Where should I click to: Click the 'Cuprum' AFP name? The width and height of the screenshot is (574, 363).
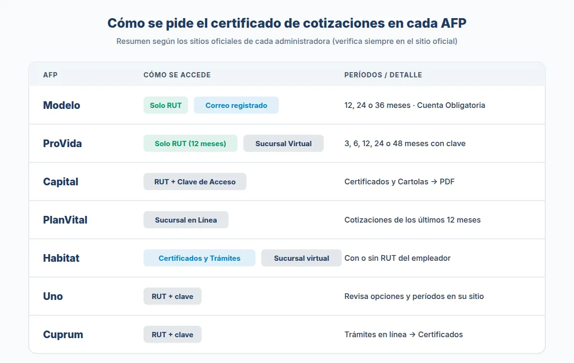point(63,334)
